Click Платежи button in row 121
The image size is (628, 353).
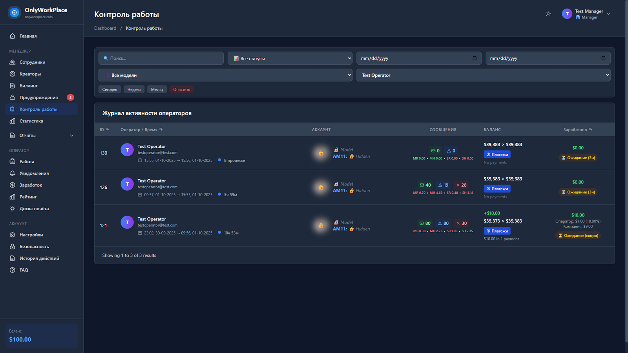click(497, 231)
